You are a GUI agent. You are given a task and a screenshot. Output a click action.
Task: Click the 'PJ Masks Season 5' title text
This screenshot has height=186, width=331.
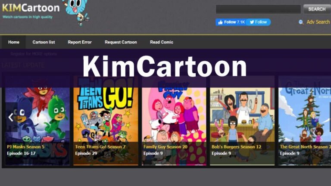(x=25, y=147)
